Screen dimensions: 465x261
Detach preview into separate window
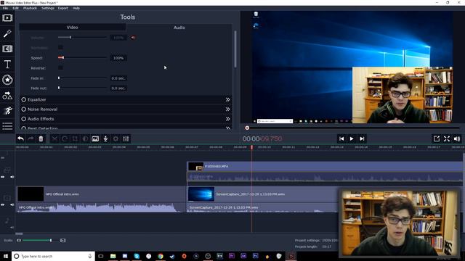coord(437,138)
